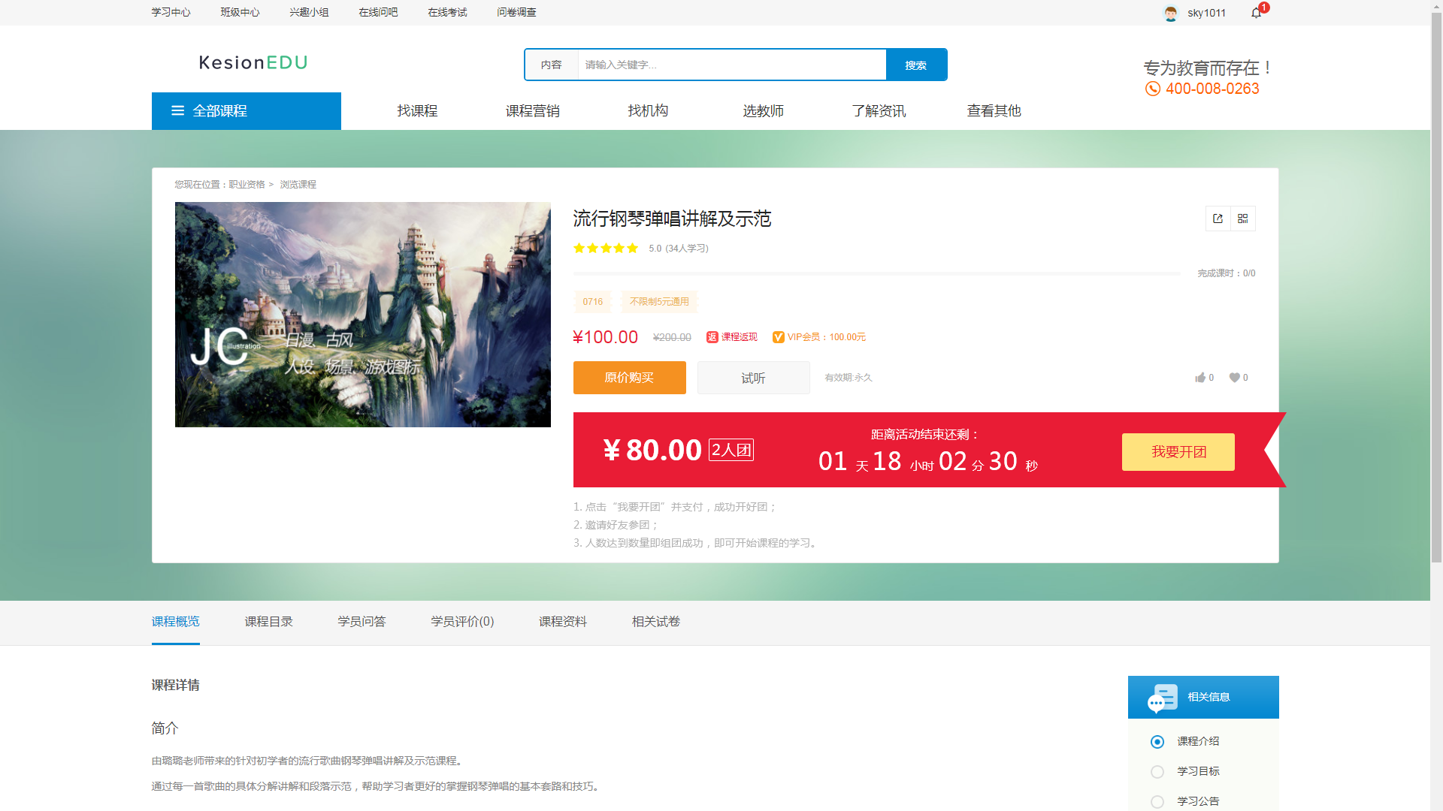The image size is (1443, 811).
Task: Switch to the 课程目录 tab
Action: [x=268, y=622]
